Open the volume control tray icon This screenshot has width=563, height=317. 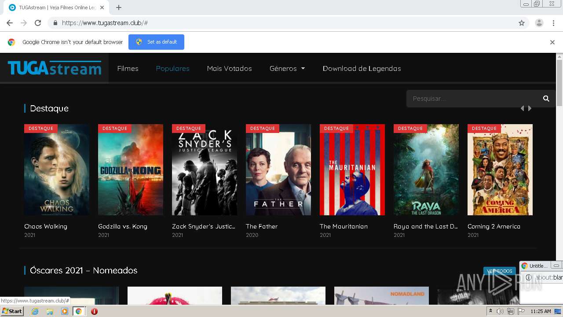[500, 311]
